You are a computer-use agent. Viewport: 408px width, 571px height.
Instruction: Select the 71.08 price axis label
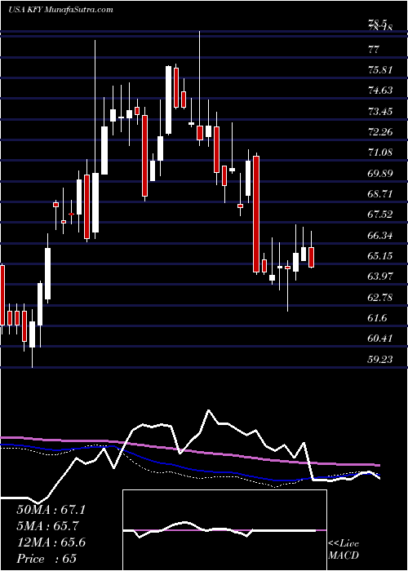[x=380, y=153]
